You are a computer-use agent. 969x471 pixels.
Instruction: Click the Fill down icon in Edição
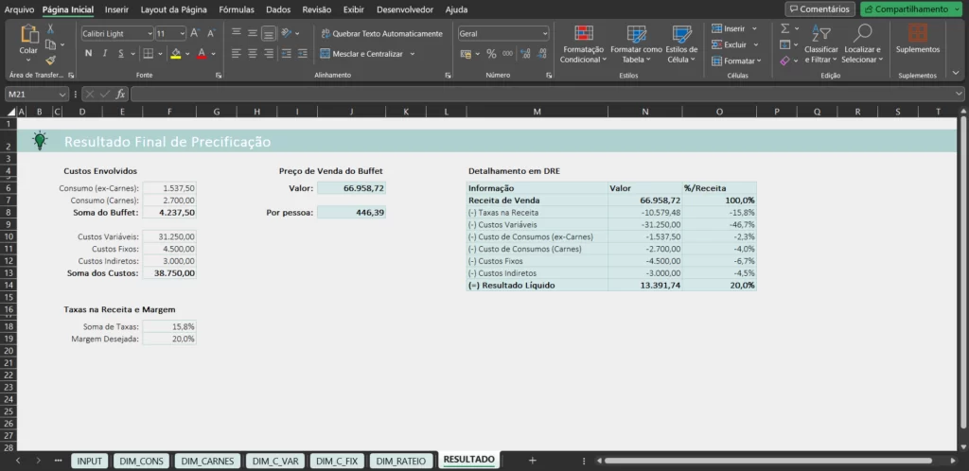click(784, 44)
